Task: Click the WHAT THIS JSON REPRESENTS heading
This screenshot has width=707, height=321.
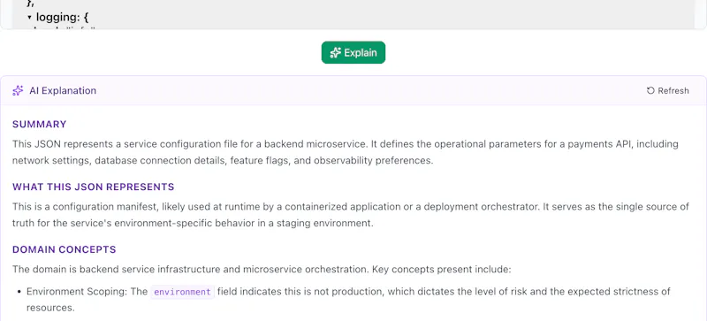Action: tap(94, 187)
